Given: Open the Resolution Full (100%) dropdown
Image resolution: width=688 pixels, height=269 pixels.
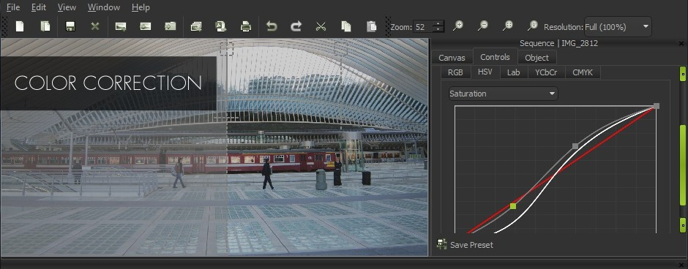Looking at the screenshot, I should [x=617, y=27].
